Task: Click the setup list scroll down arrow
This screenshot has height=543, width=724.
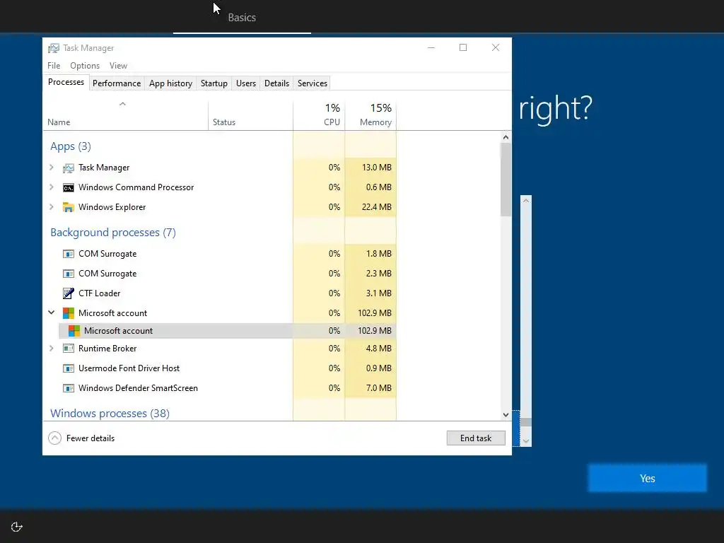Action: coord(525,441)
